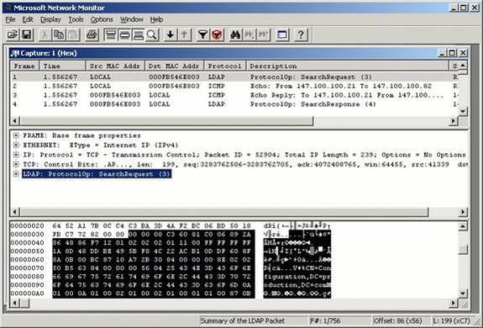Expand the IP: Protocol = TCP node
This screenshot has width=483, height=328.
16,155
